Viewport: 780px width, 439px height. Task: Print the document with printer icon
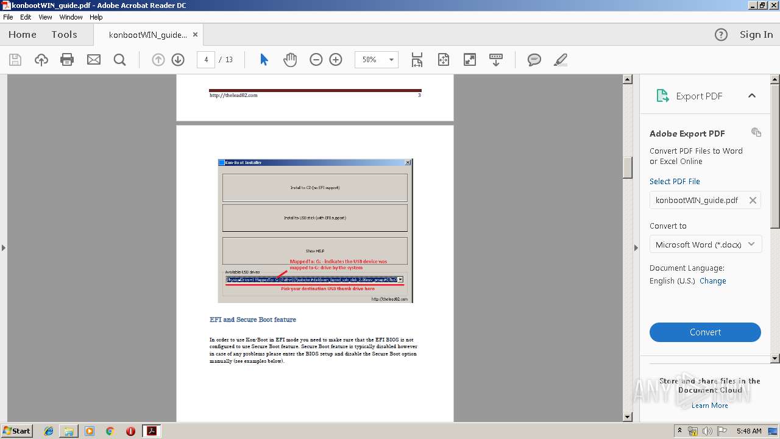click(x=67, y=60)
